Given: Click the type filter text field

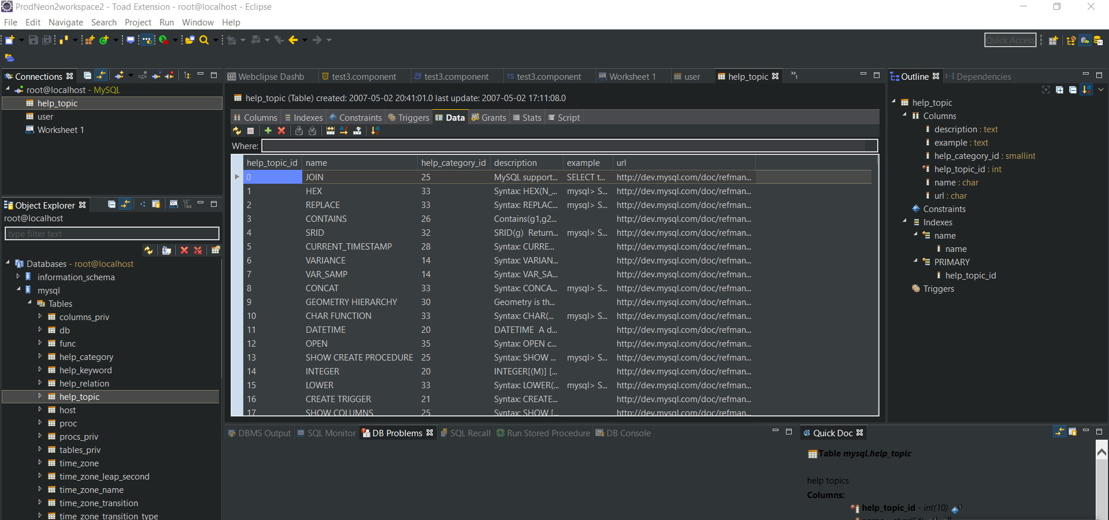Looking at the screenshot, I should tap(112, 233).
